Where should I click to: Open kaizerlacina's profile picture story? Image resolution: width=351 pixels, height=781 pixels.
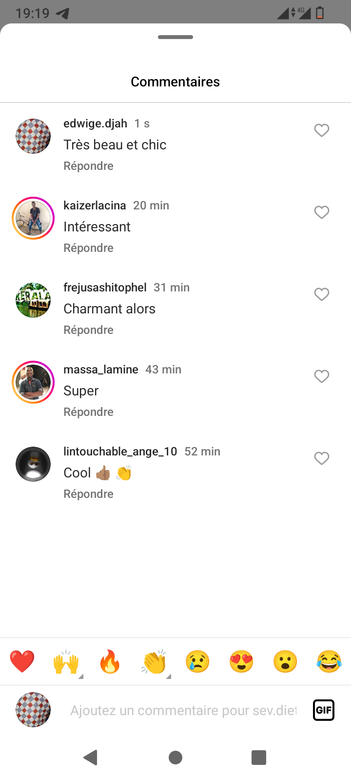coord(33,218)
